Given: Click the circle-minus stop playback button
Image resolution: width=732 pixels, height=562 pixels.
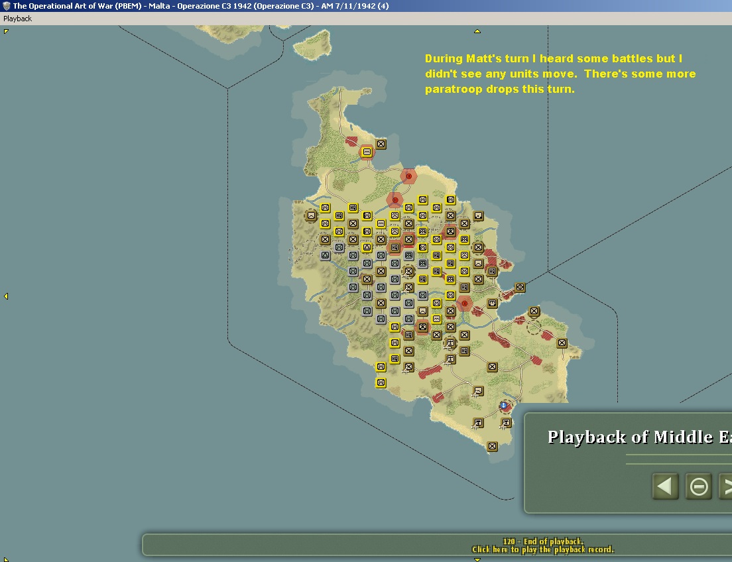Looking at the screenshot, I should (x=698, y=486).
